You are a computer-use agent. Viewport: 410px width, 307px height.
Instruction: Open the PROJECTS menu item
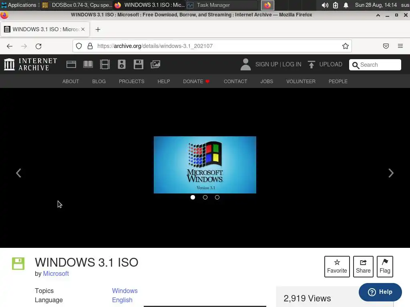coord(131,82)
